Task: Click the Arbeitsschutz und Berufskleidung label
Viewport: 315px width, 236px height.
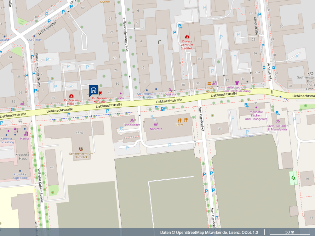Action: click(237, 89)
